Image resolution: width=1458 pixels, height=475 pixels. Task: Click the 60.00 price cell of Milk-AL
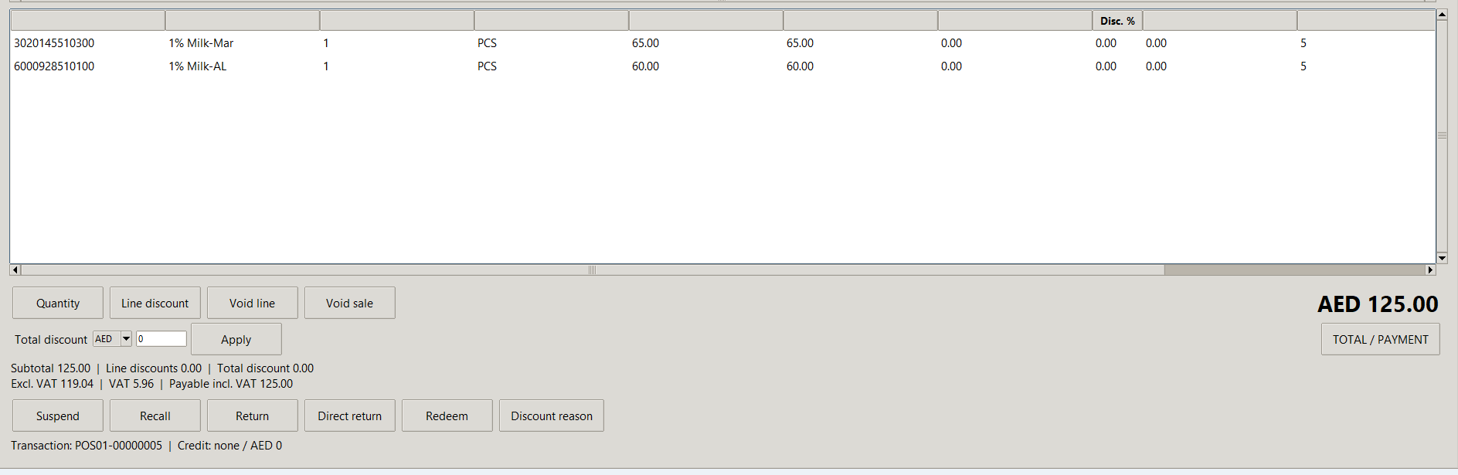[645, 66]
